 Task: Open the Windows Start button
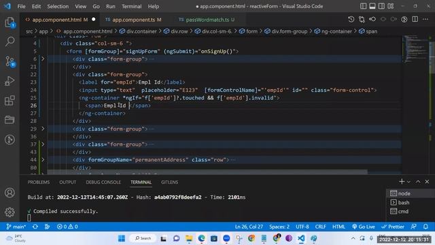click(122, 238)
